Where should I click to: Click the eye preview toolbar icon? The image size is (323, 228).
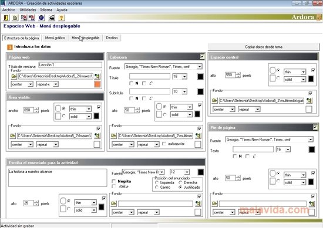52,18
